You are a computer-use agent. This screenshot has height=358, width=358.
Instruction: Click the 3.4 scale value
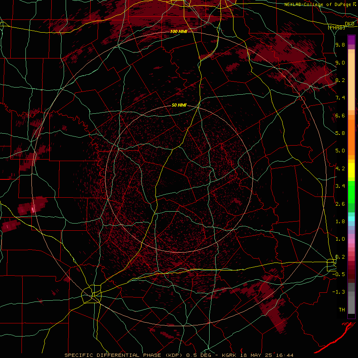(x=340, y=186)
